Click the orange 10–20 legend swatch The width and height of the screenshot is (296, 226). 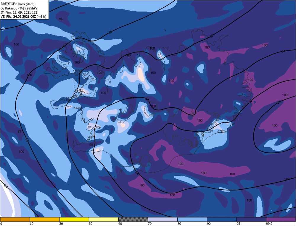(x=45, y=219)
